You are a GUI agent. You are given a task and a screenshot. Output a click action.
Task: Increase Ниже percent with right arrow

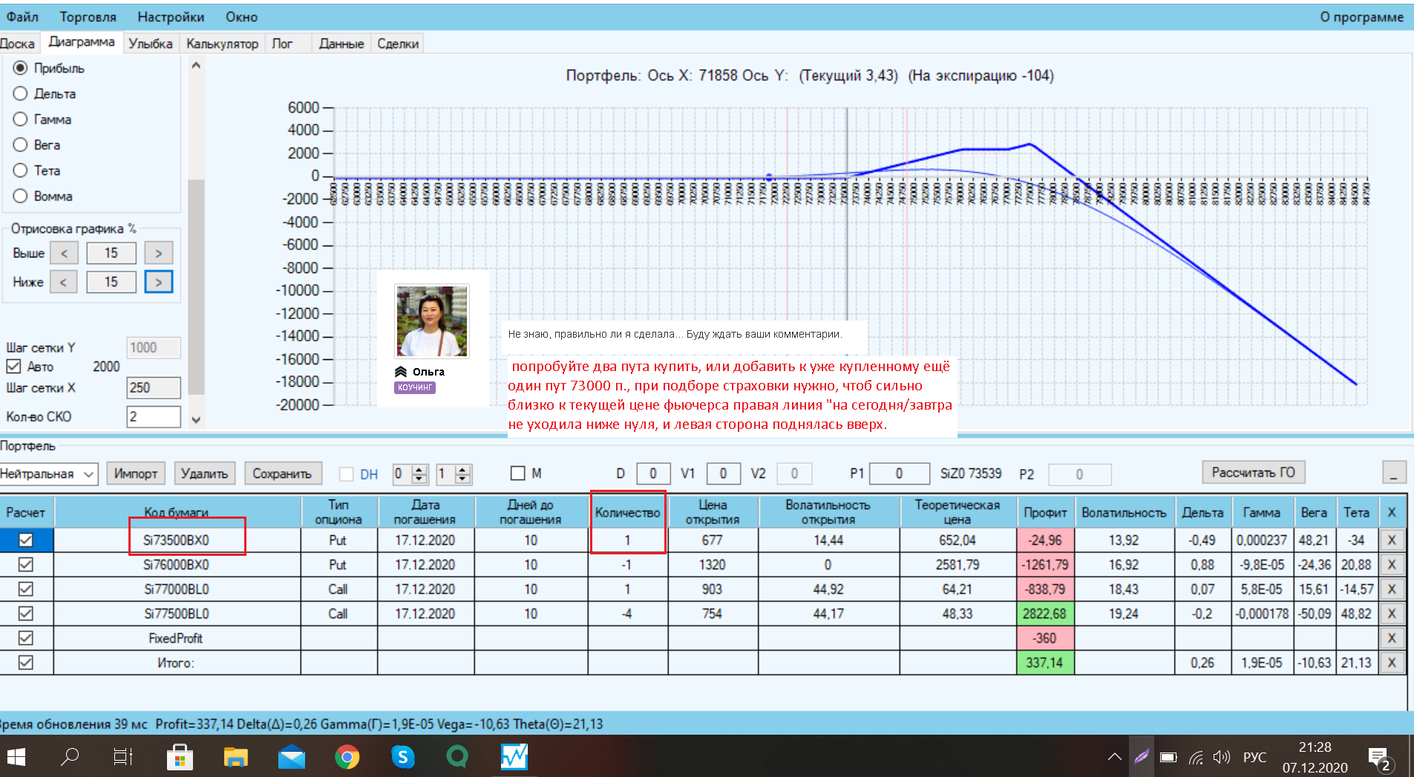158,282
